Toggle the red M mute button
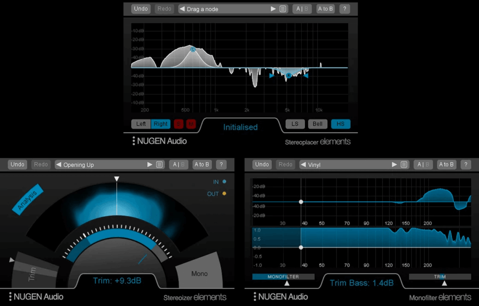The image size is (479, 306). 190,124
